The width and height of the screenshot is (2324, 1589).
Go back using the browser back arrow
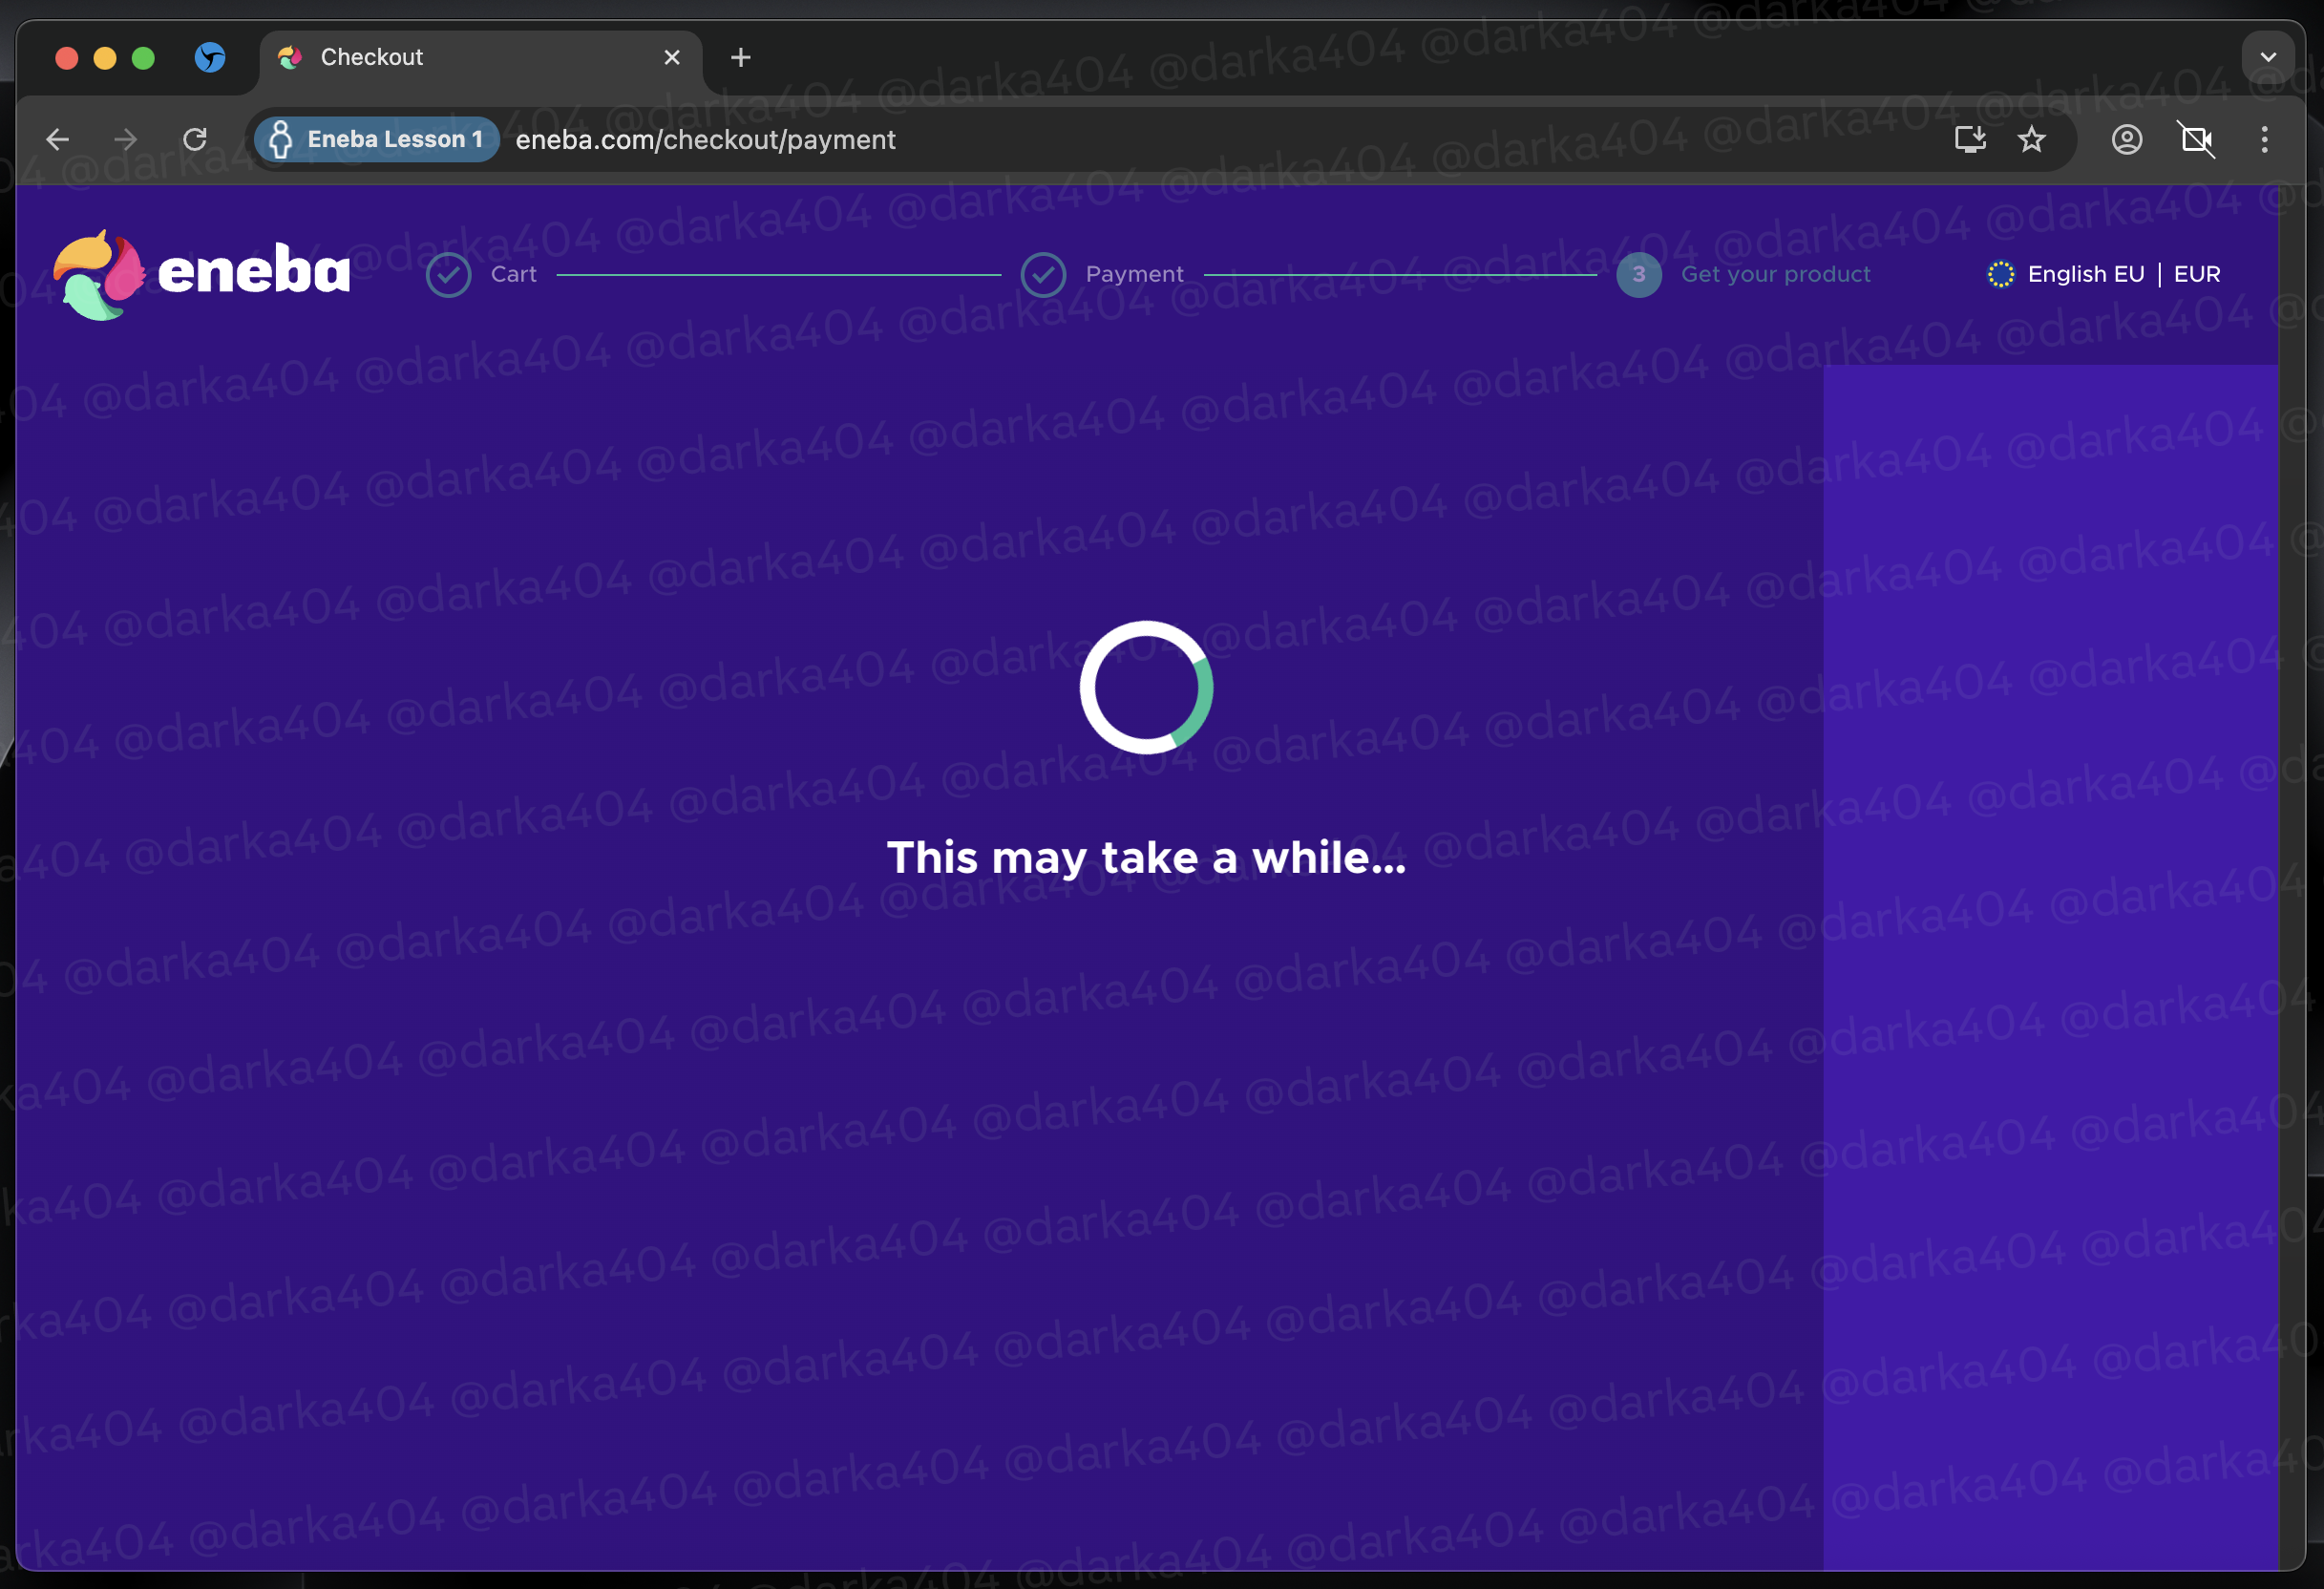tap(58, 139)
